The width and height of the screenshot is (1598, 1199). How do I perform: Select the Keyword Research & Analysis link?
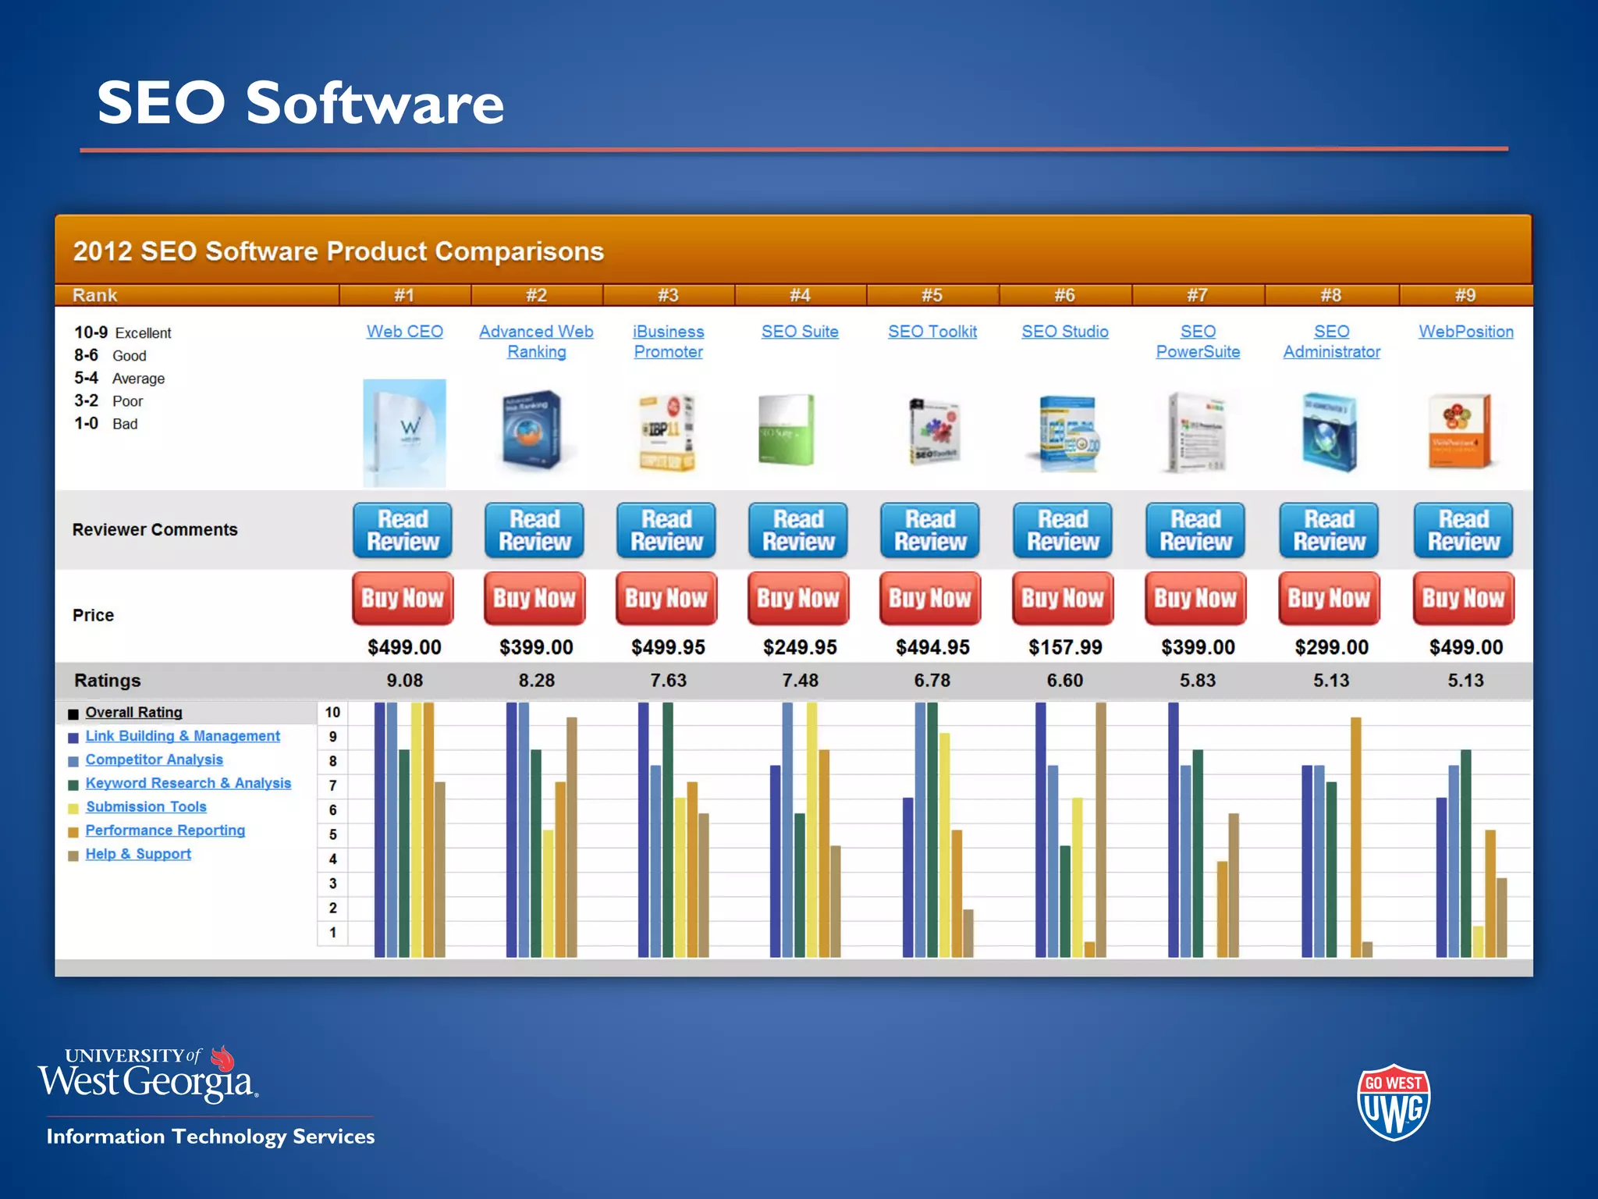click(x=188, y=783)
